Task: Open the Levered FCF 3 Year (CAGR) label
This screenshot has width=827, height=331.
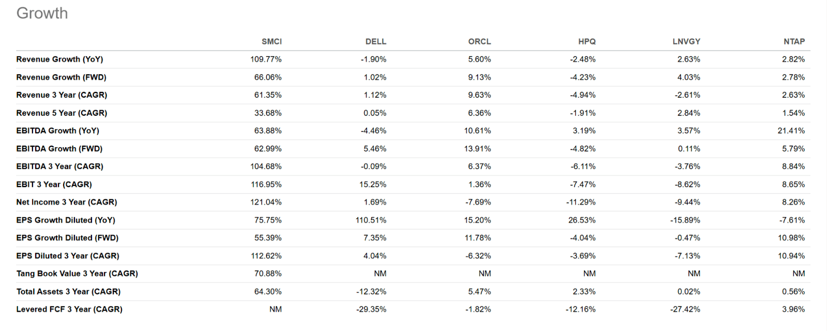Action: (x=69, y=309)
